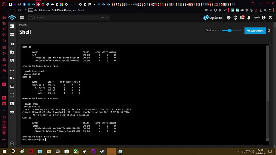Open the Opera sidebar three dots more
The width and height of the screenshot is (276, 155).
(x=4, y=145)
